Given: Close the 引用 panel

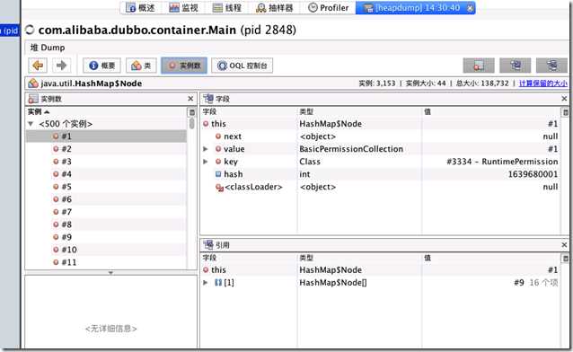Looking at the screenshot, I should tap(564, 245).
